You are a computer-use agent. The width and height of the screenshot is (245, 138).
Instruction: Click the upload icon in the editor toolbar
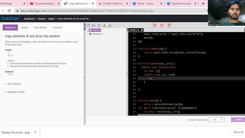tap(110, 26)
